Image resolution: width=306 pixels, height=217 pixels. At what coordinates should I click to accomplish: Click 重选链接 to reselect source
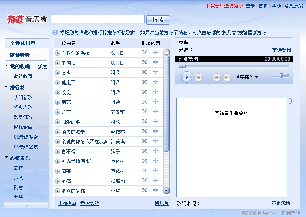[x=282, y=50]
